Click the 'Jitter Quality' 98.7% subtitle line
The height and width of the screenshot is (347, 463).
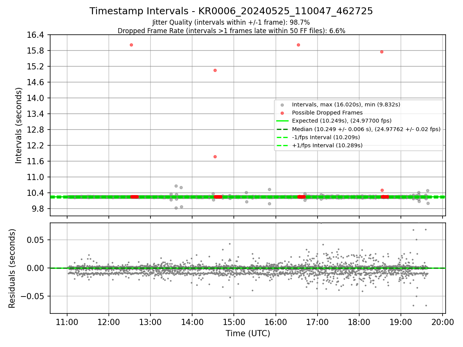pos(231,22)
